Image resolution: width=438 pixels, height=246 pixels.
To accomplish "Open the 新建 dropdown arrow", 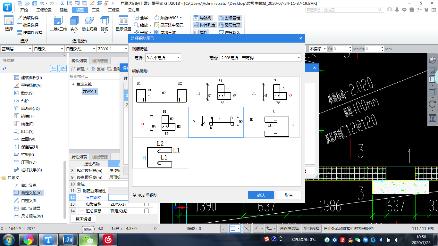I will [88, 69].
